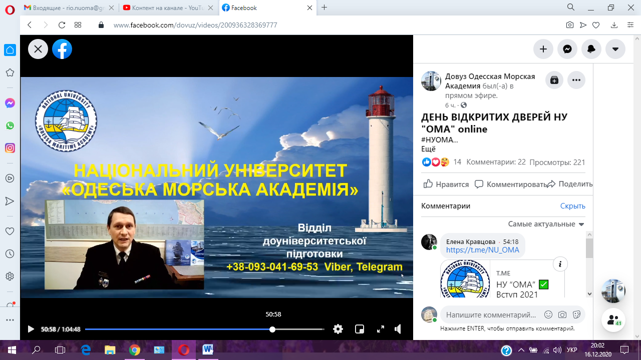641x360 pixels.
Task: Toggle picture-in-picture mini player
Action: pos(360,329)
